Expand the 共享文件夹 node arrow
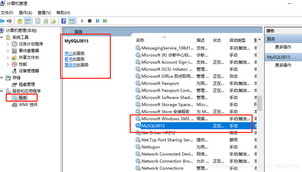 [x=8, y=58]
